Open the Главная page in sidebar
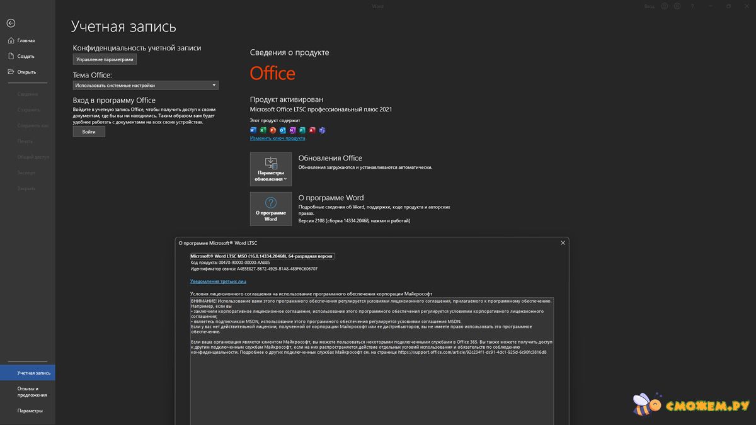Viewport: 756px width, 425px height. (26, 41)
